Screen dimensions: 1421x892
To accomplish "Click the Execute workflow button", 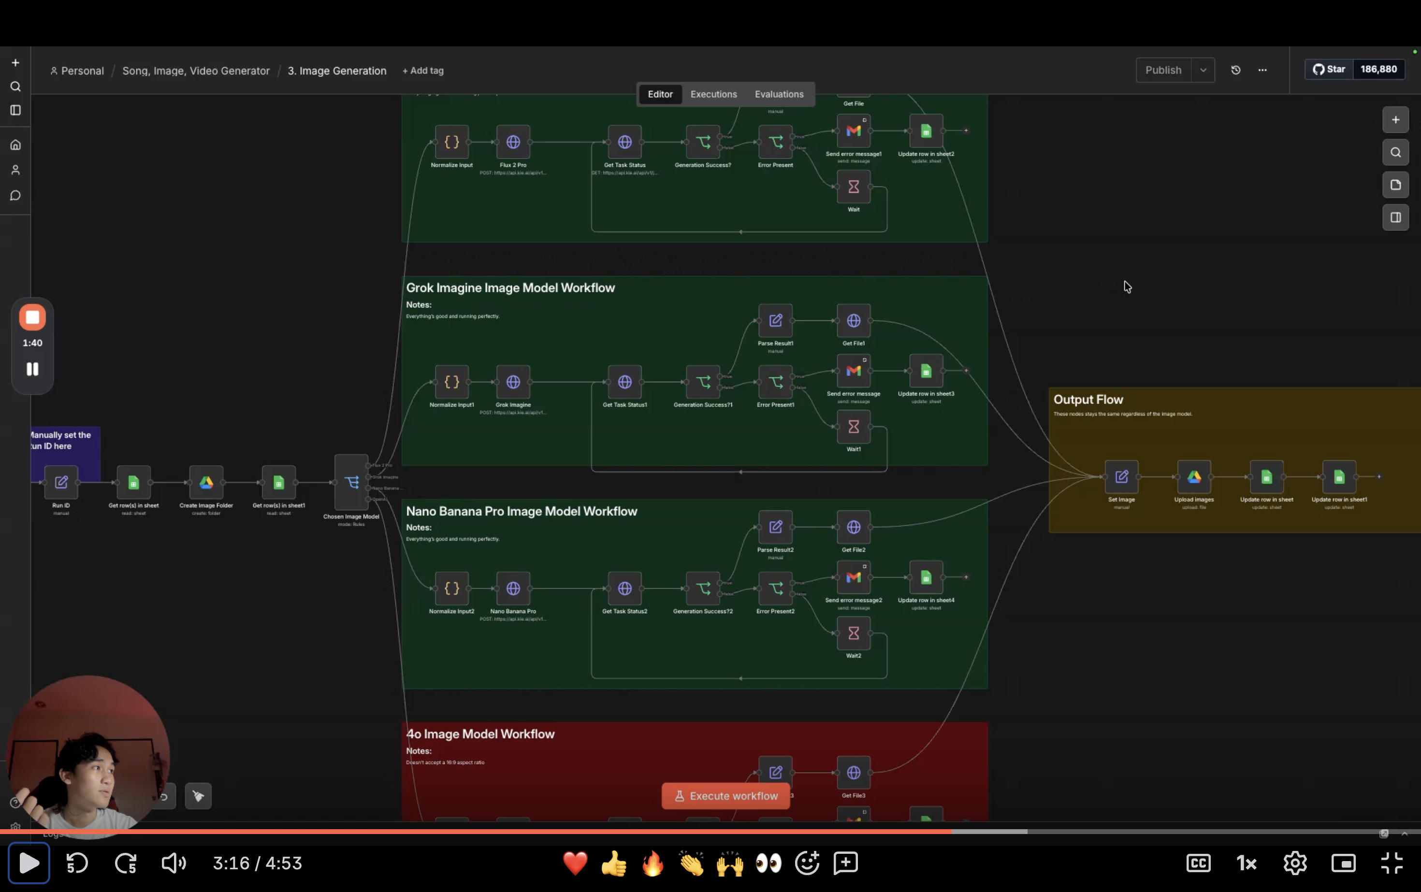I will pos(726,796).
